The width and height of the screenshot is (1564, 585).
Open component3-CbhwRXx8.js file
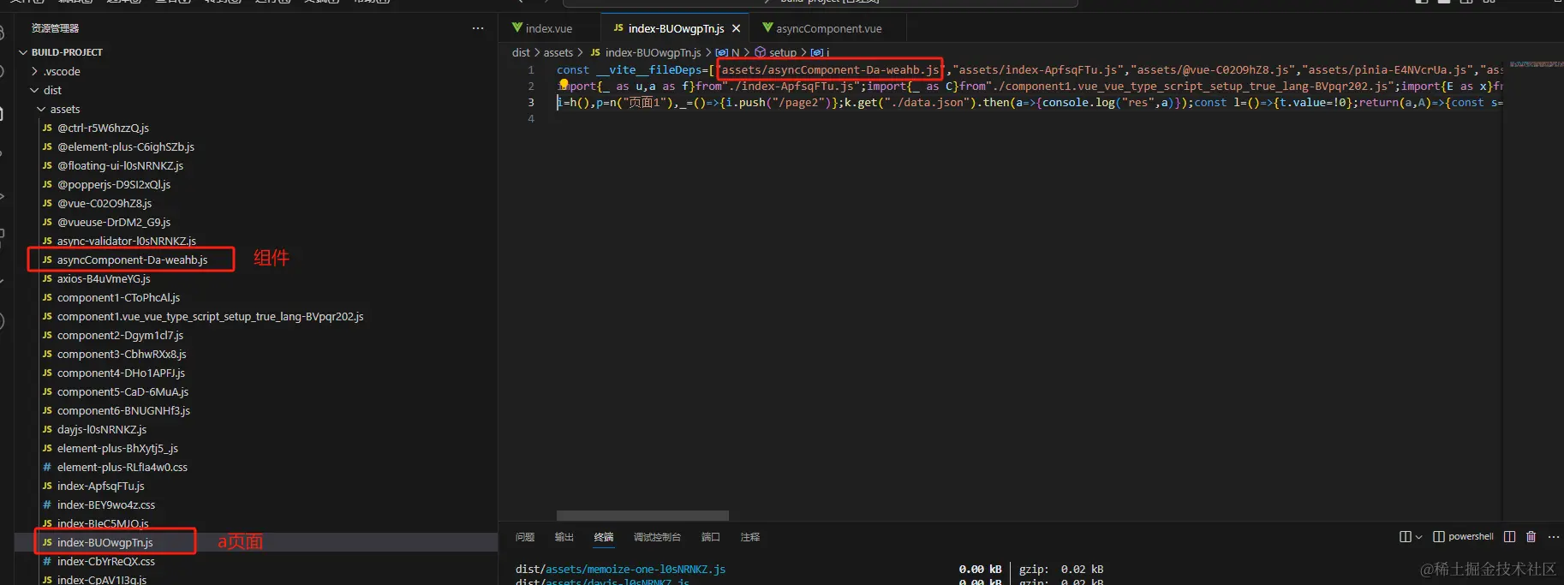click(122, 354)
